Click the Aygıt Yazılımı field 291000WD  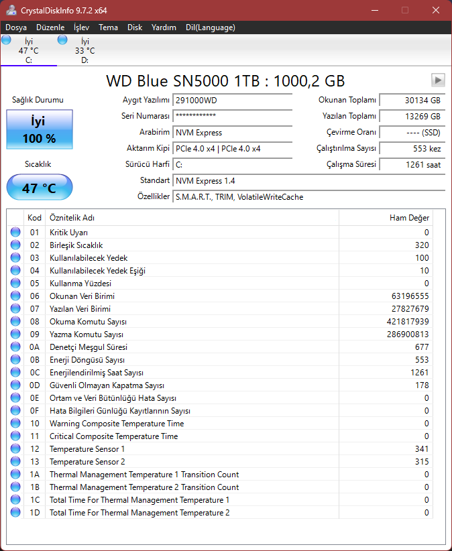pyautogui.click(x=232, y=100)
